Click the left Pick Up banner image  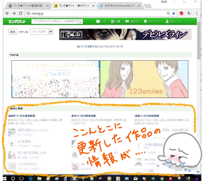(x=56, y=79)
